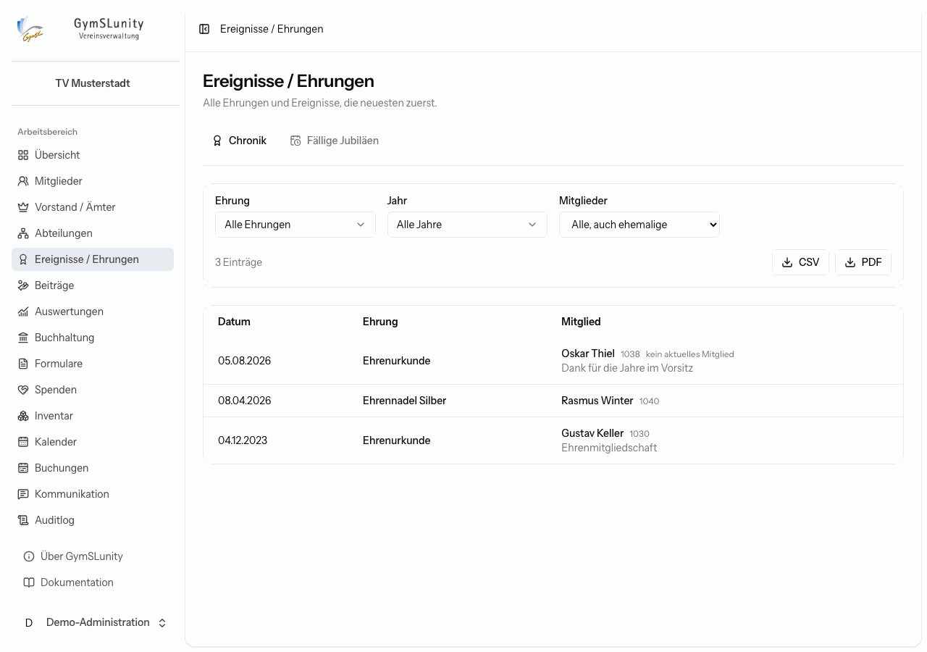927x652 pixels.
Task: Click the date 04.12.2023
Action: point(243,440)
